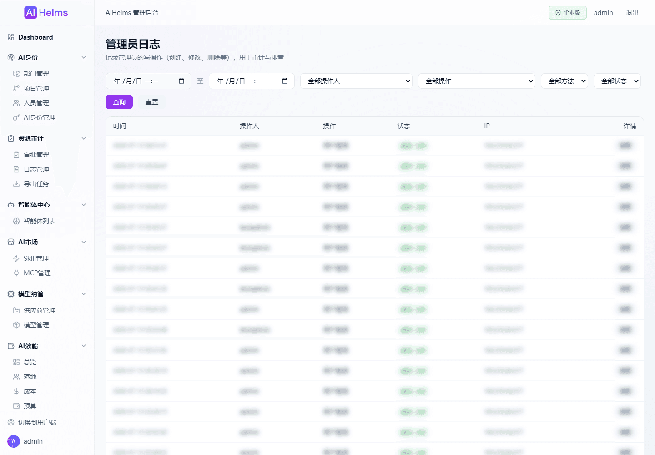Viewport: 655px width, 455px height.
Task: Go to Dashboard menu item
Action: pos(47,37)
